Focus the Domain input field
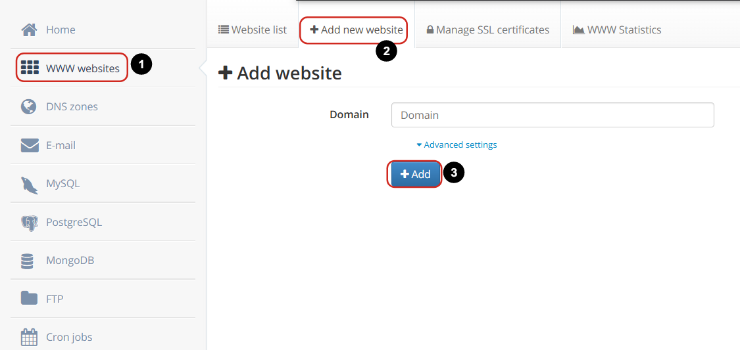Viewport: 740px width, 350px height. (x=553, y=115)
